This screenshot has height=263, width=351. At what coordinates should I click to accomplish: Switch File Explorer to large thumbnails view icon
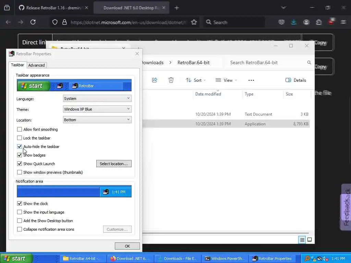pos(310,240)
